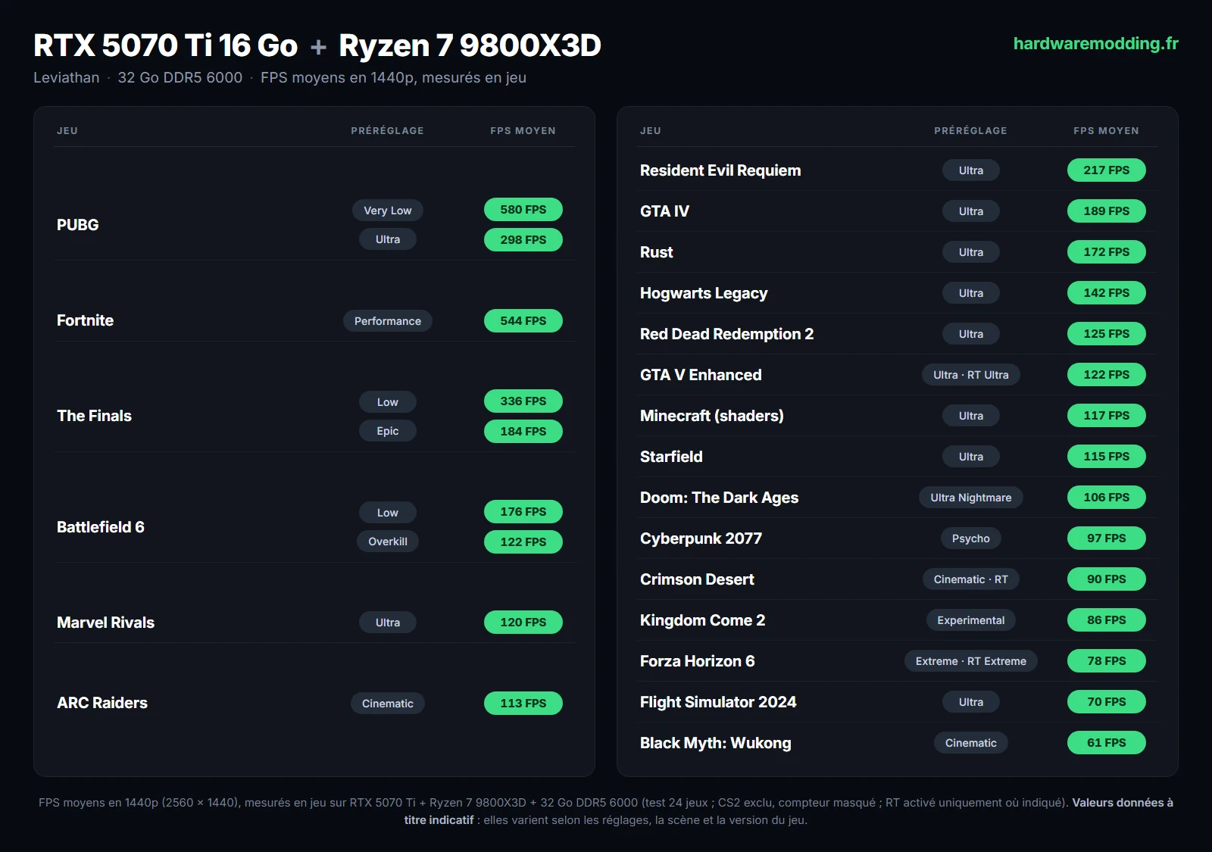The height and width of the screenshot is (852, 1212).
Task: Click the Starfield row title
Action: [x=671, y=457]
